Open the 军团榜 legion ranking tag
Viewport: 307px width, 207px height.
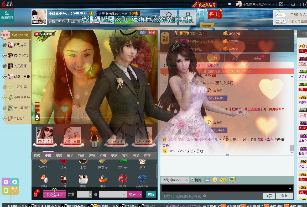coord(206,26)
